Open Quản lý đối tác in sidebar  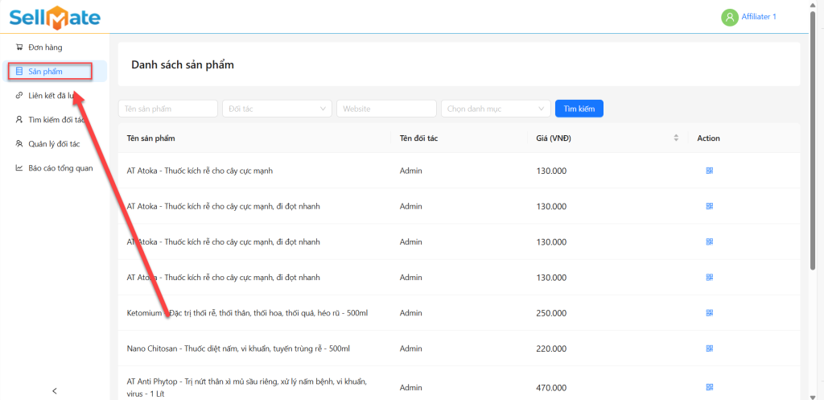point(53,144)
